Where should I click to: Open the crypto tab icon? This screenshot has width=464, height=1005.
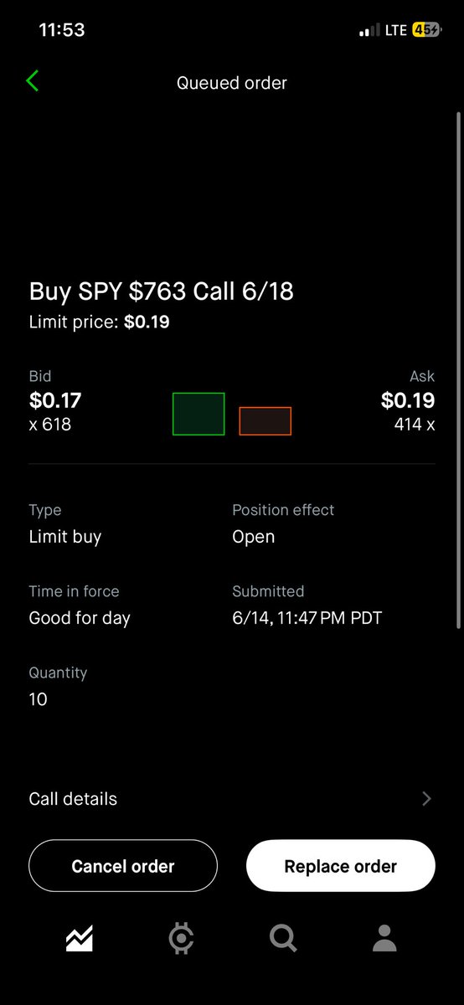click(181, 938)
